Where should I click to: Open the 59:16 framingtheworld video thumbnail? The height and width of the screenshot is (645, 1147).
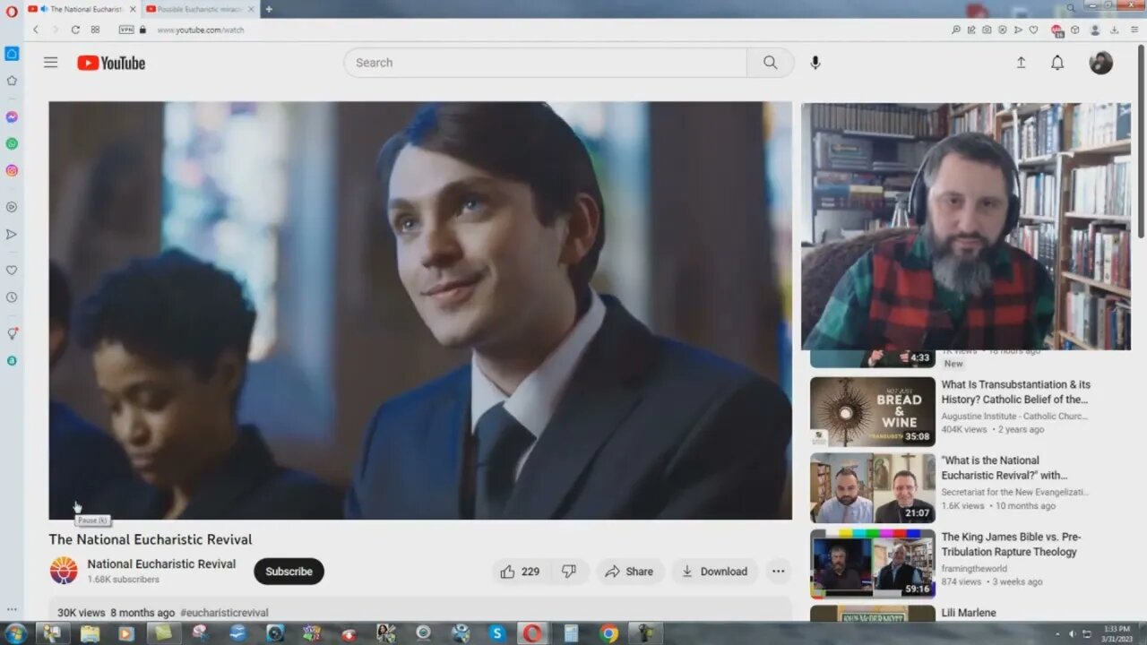point(872,564)
